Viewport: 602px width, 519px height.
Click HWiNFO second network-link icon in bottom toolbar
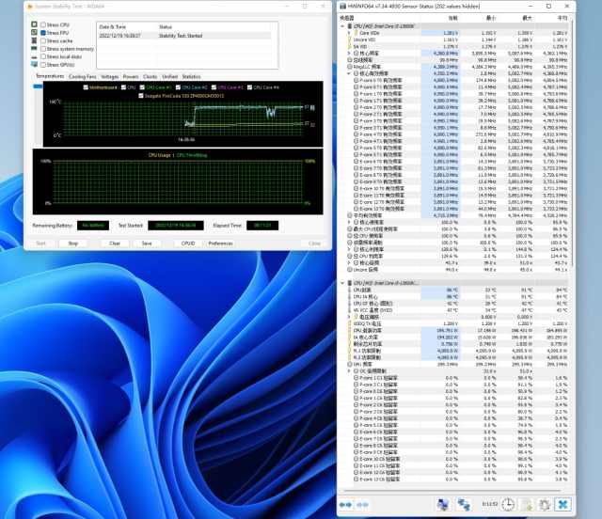pos(464,504)
